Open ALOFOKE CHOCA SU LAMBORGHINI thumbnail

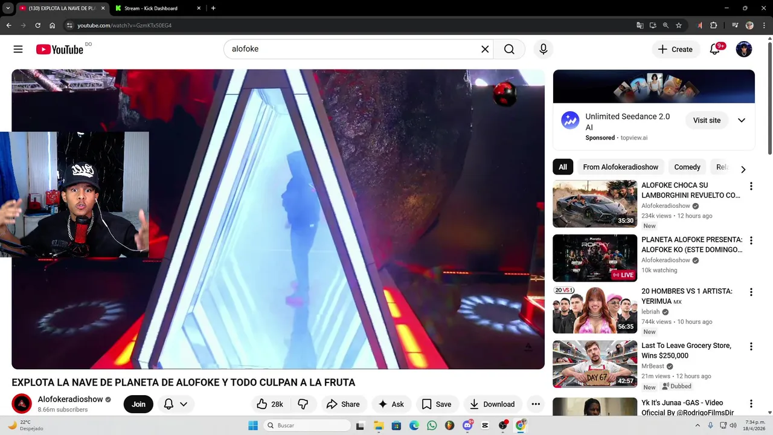click(x=595, y=204)
